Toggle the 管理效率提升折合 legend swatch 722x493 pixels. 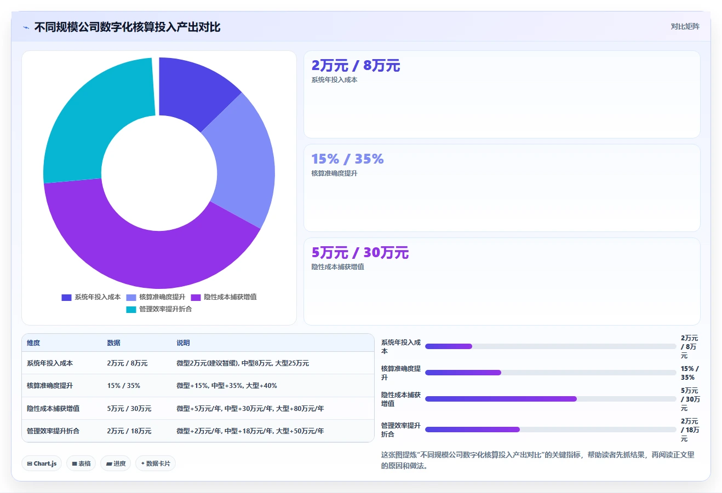pos(131,309)
